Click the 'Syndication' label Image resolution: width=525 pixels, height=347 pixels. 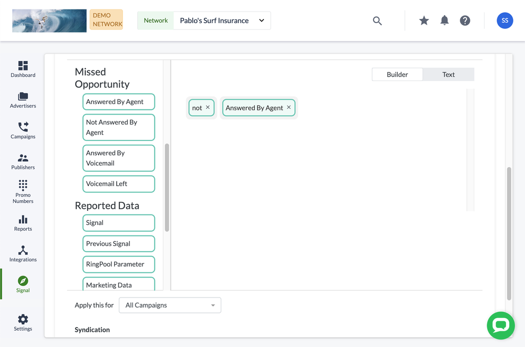click(x=92, y=330)
